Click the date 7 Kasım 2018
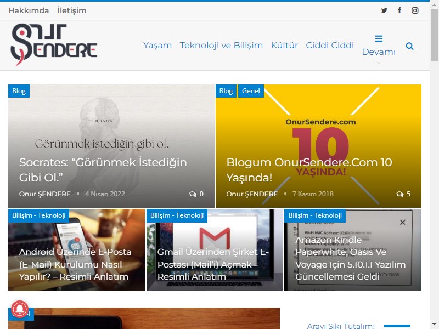 tap(313, 194)
